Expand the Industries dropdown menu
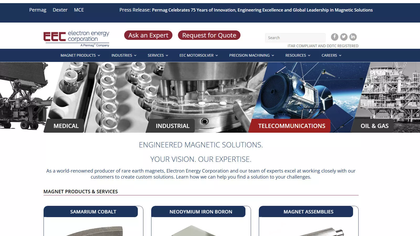 (124, 55)
